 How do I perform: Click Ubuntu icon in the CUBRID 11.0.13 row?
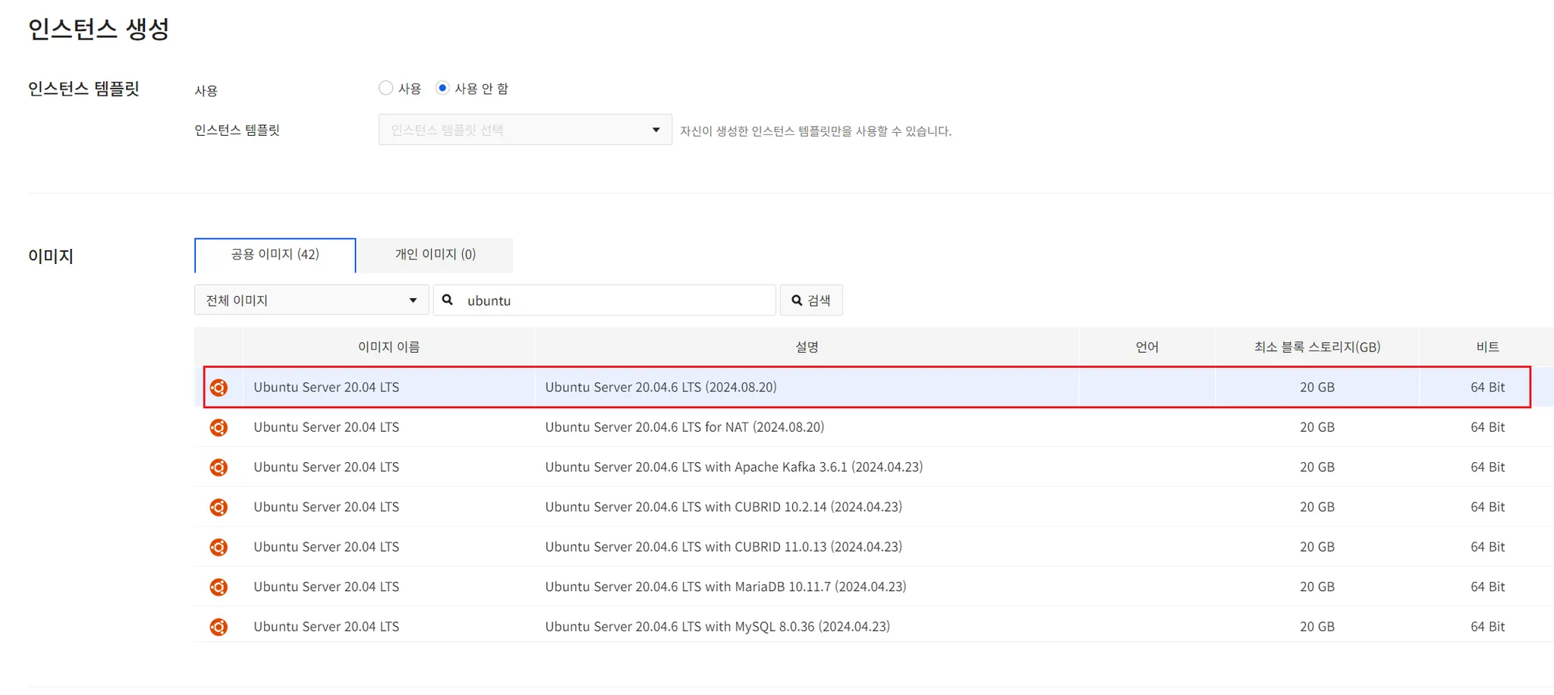(x=219, y=547)
